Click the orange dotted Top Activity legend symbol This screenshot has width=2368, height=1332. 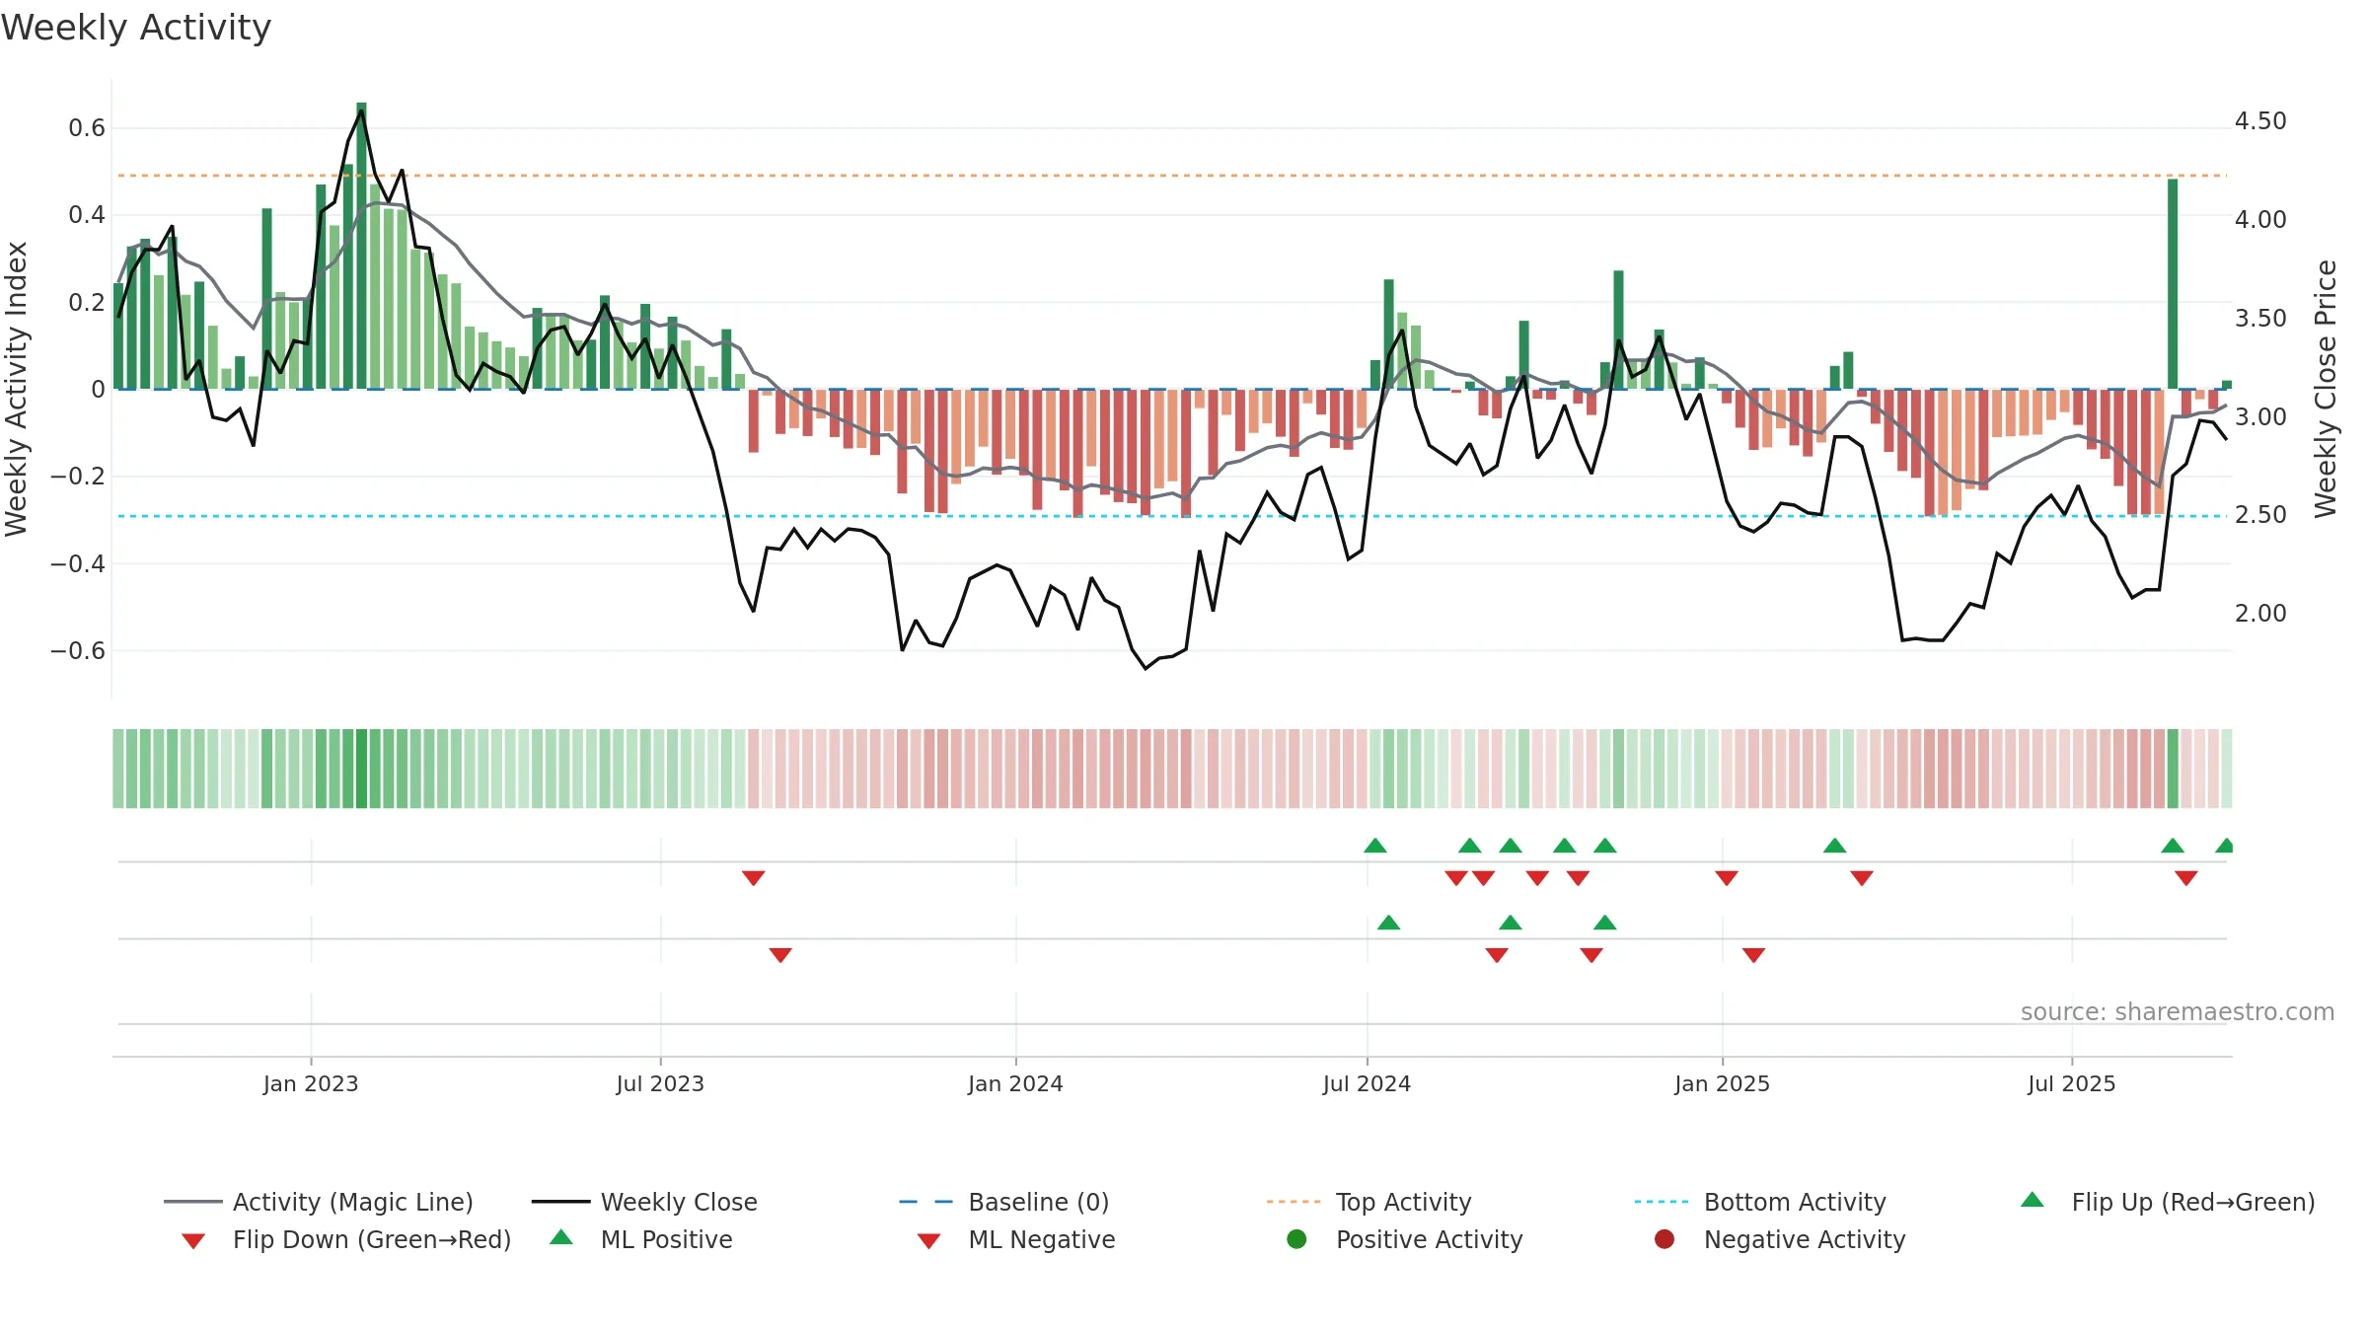(1294, 1202)
